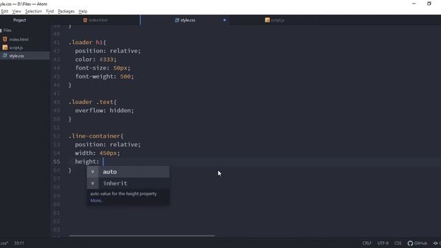Click the CSS icon on style.css tab
Screen dimensions: 441x248
click(177, 20)
